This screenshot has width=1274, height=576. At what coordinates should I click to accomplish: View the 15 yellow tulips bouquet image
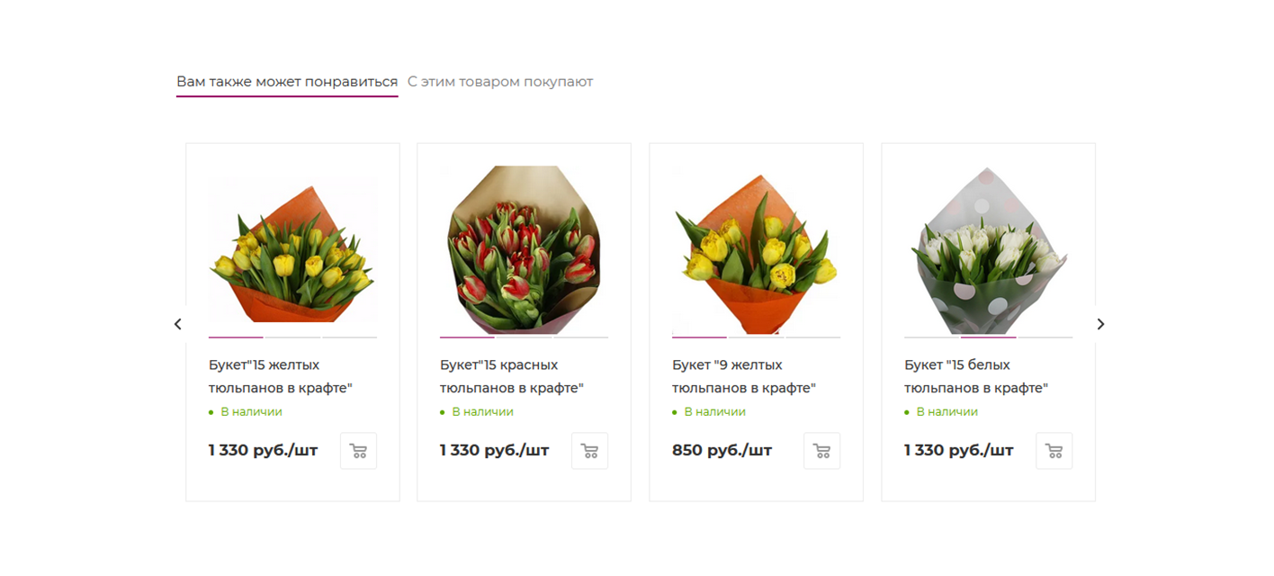coord(292,250)
